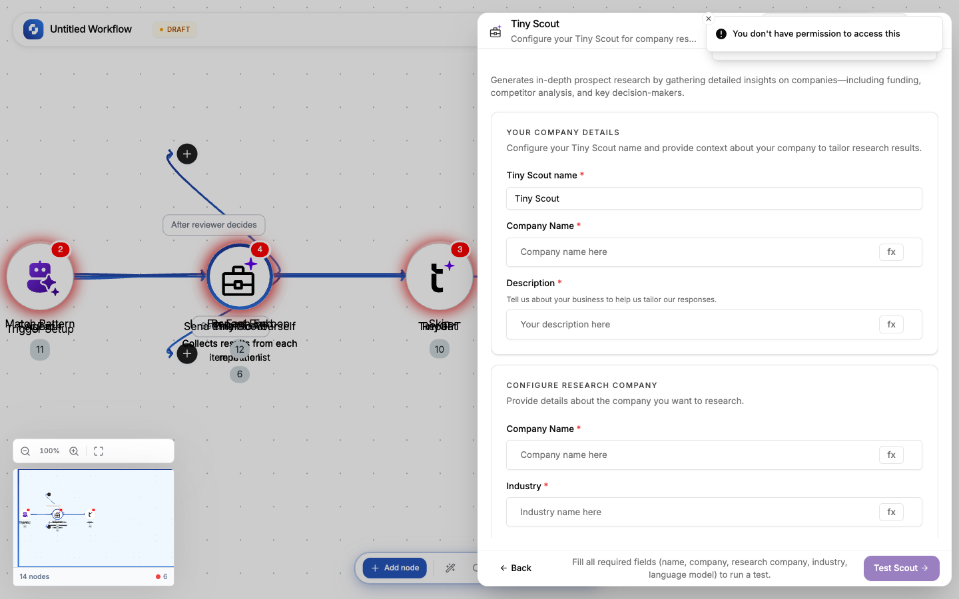Screen dimensions: 959x599
Task: Focus the Tiny Scout name input field
Action: (x=714, y=198)
